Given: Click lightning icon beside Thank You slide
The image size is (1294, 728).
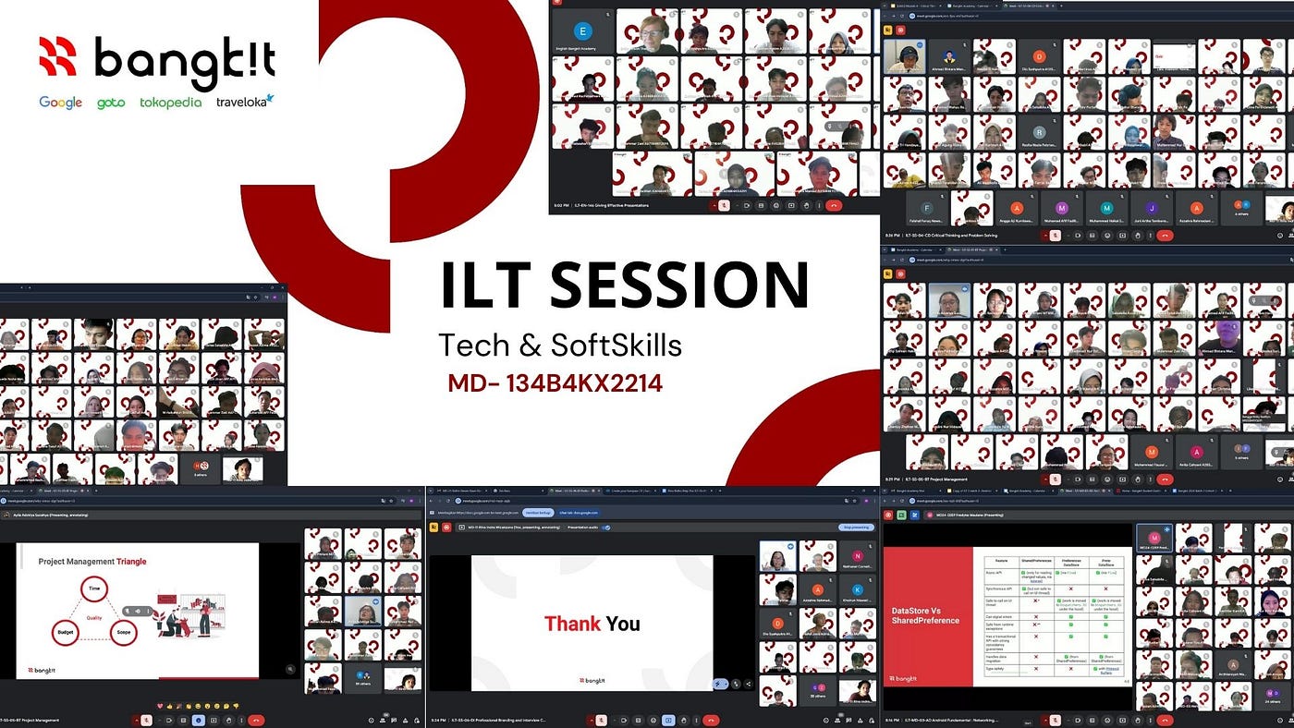Looking at the screenshot, I should click(x=721, y=685).
